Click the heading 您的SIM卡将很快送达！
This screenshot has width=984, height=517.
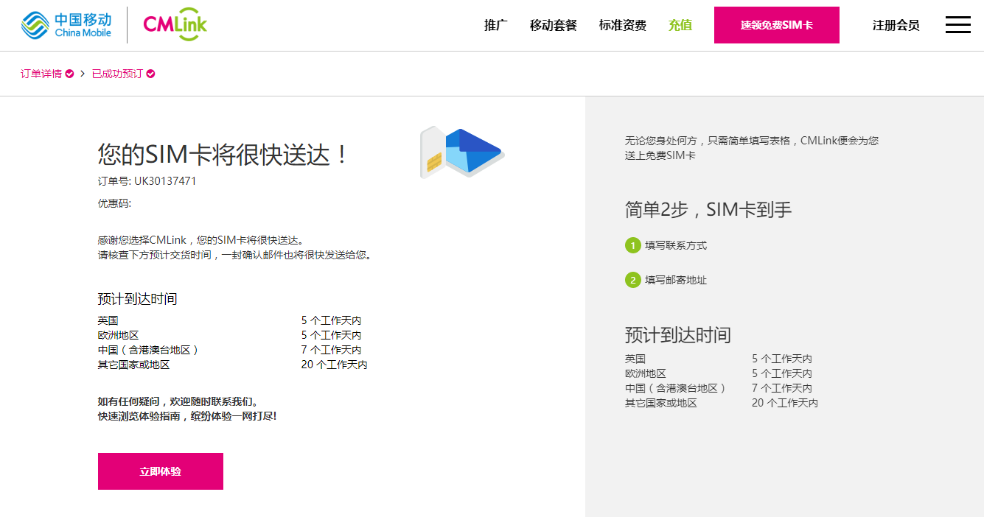(x=224, y=154)
